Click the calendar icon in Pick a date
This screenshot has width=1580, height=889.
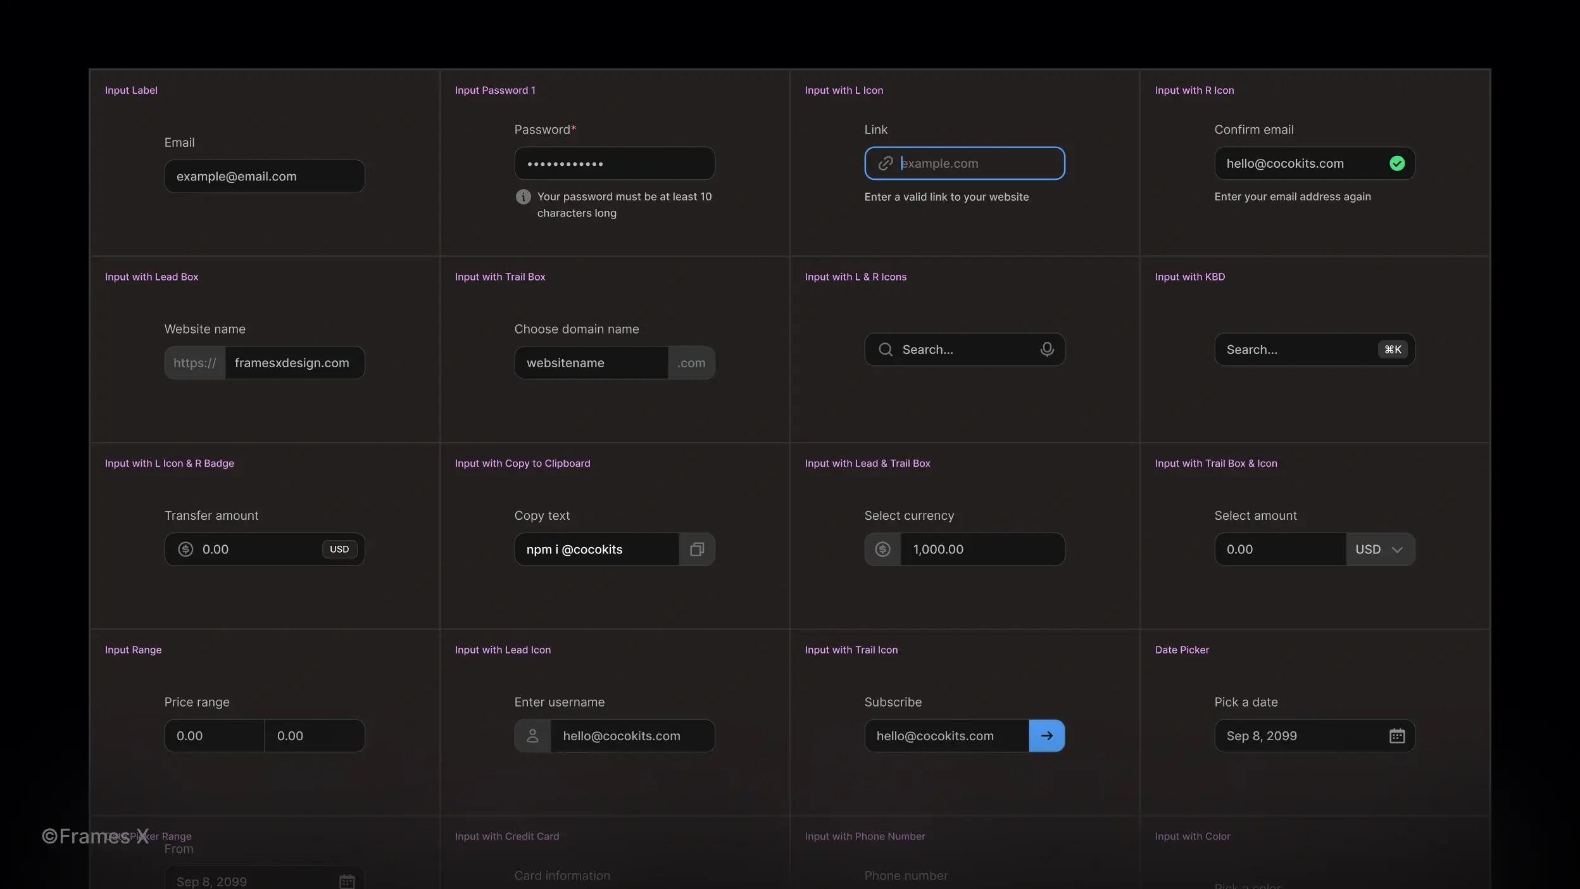tap(1396, 736)
